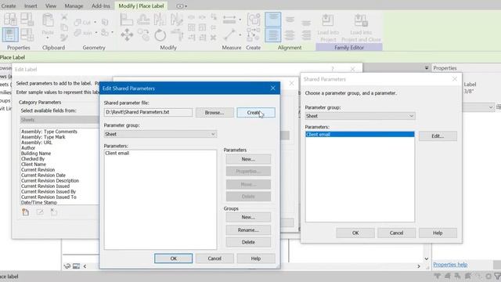Select Client email in Edit Shared Parameters list
The width and height of the screenshot is (501, 282).
tap(117, 154)
